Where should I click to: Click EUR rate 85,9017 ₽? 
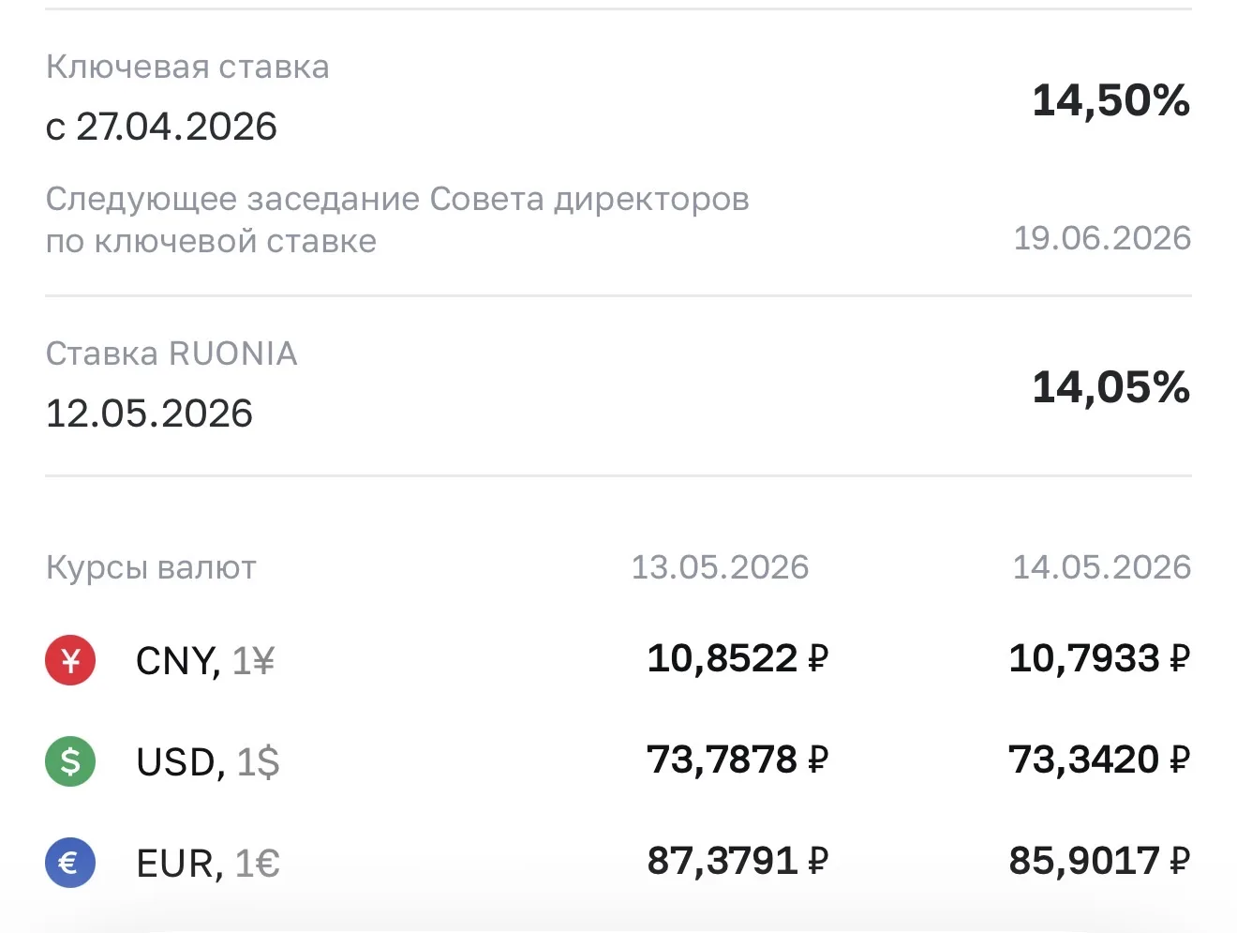(1099, 861)
